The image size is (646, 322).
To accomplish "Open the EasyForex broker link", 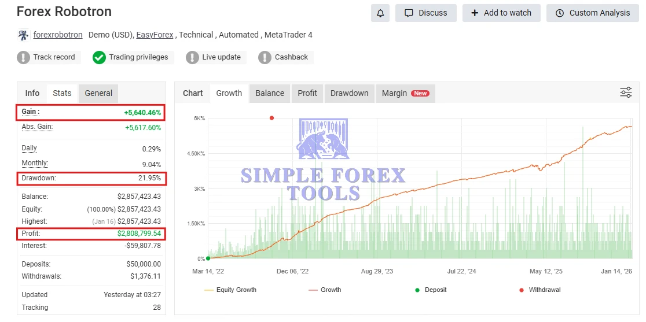I will (x=155, y=35).
